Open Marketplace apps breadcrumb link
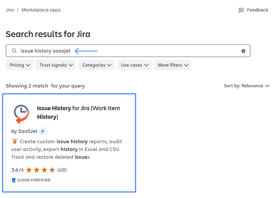This screenshot has height=198, width=278. [41, 10]
